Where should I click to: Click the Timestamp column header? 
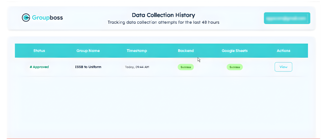[x=137, y=51]
